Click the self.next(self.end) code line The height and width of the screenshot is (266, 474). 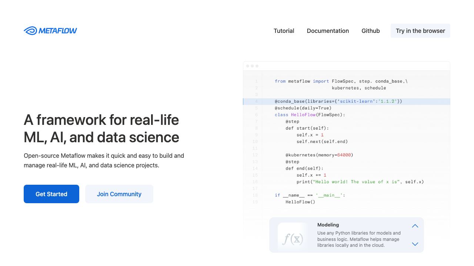click(322, 141)
